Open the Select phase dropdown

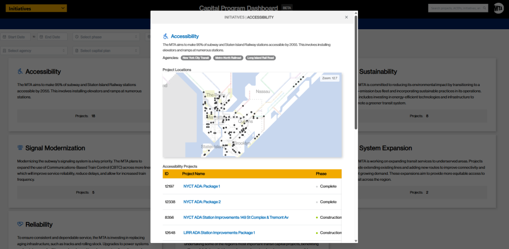(x=106, y=37)
